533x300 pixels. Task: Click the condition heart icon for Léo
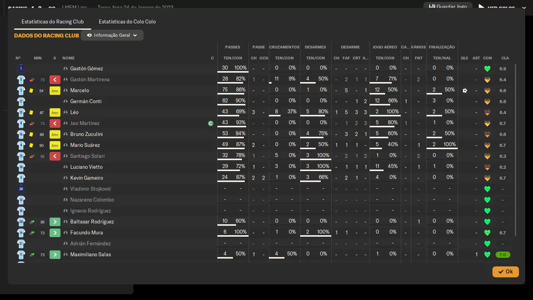click(487, 112)
